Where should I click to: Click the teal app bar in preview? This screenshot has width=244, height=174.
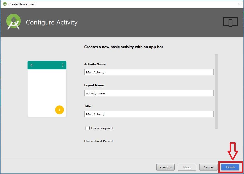point(47,65)
